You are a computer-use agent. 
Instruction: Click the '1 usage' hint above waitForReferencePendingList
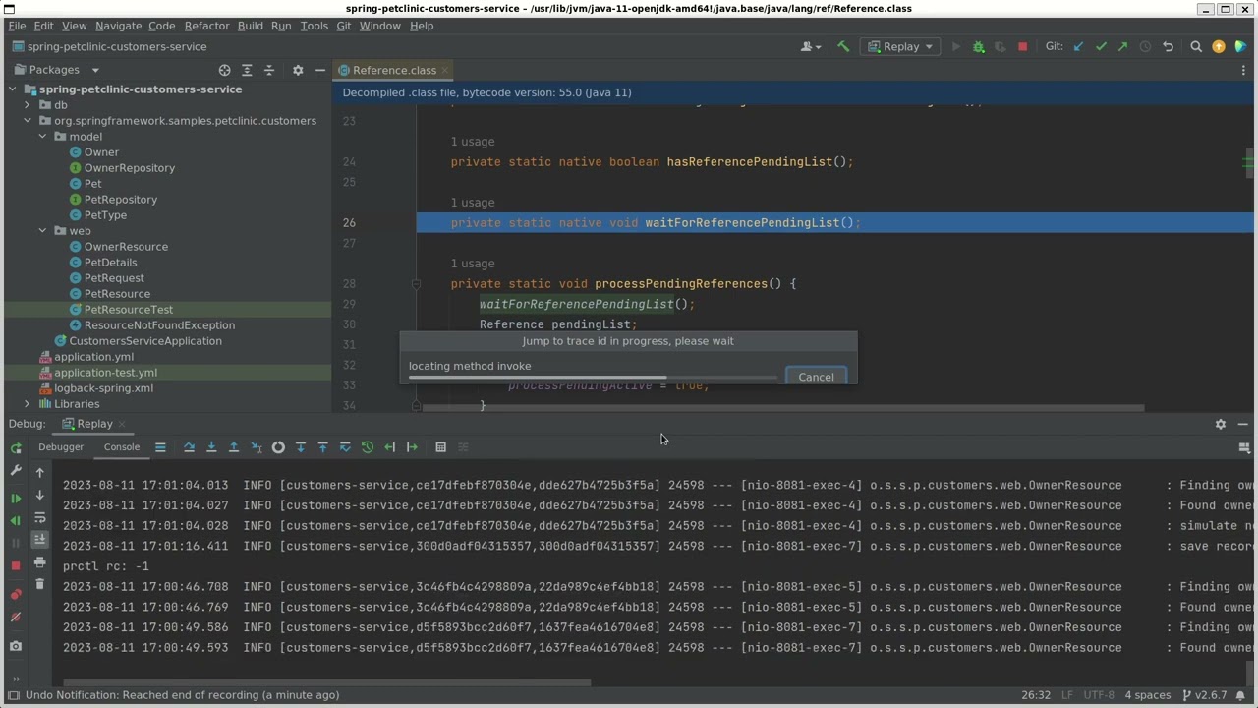473,203
